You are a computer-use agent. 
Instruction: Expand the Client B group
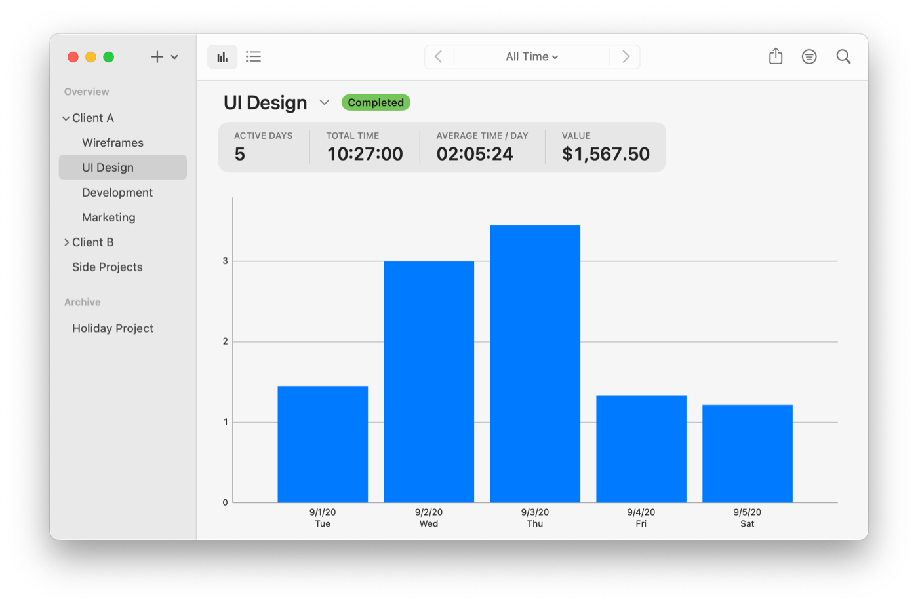point(66,242)
